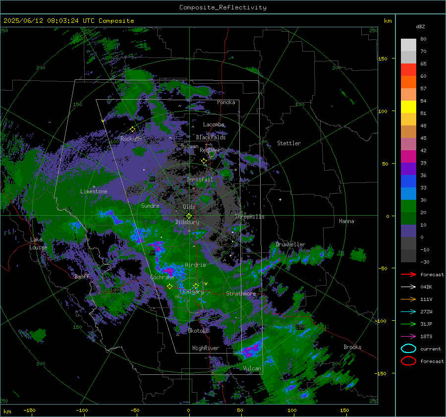Image resolution: width=446 pixels, height=417 pixels.
Task: Click the green 30 dBZ color swatch
Action: coord(408,206)
